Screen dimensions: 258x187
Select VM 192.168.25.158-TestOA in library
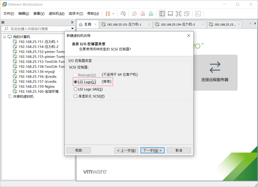pos(39,67)
